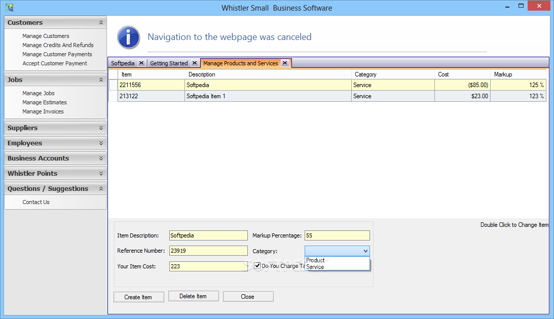Click the Delete Item button
The width and height of the screenshot is (554, 319).
click(x=193, y=296)
